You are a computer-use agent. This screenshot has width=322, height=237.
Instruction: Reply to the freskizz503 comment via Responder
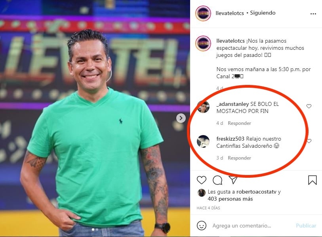tap(239, 158)
